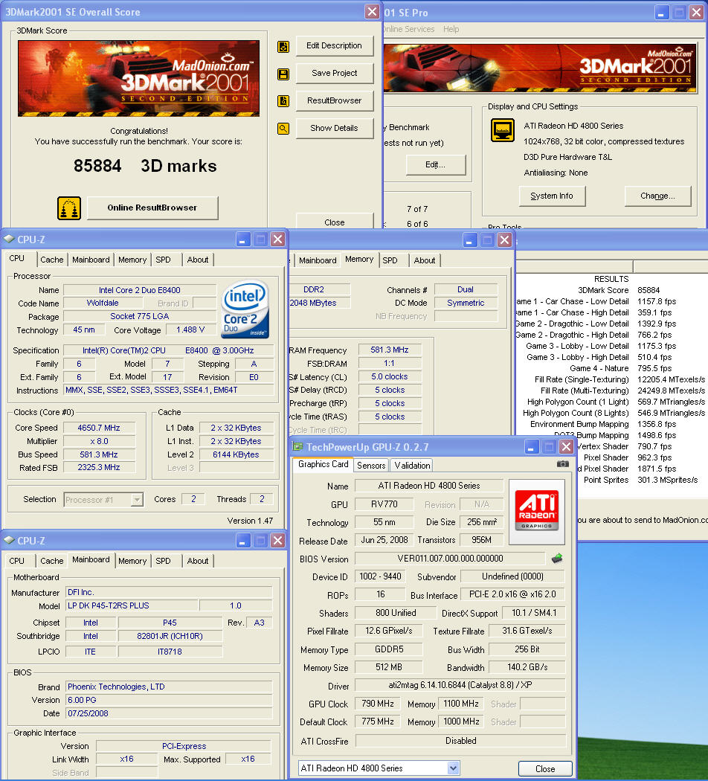This screenshot has width=708, height=781.
Task: Open the Validation tab in GPU-Z
Action: (x=412, y=465)
